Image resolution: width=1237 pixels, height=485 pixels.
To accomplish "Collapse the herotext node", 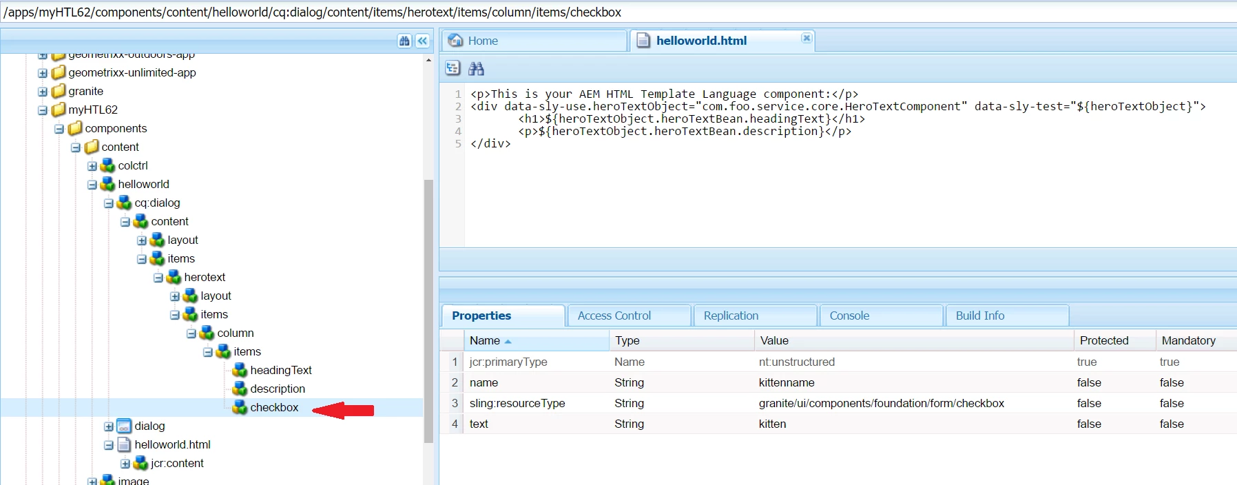I will pyautogui.click(x=158, y=278).
